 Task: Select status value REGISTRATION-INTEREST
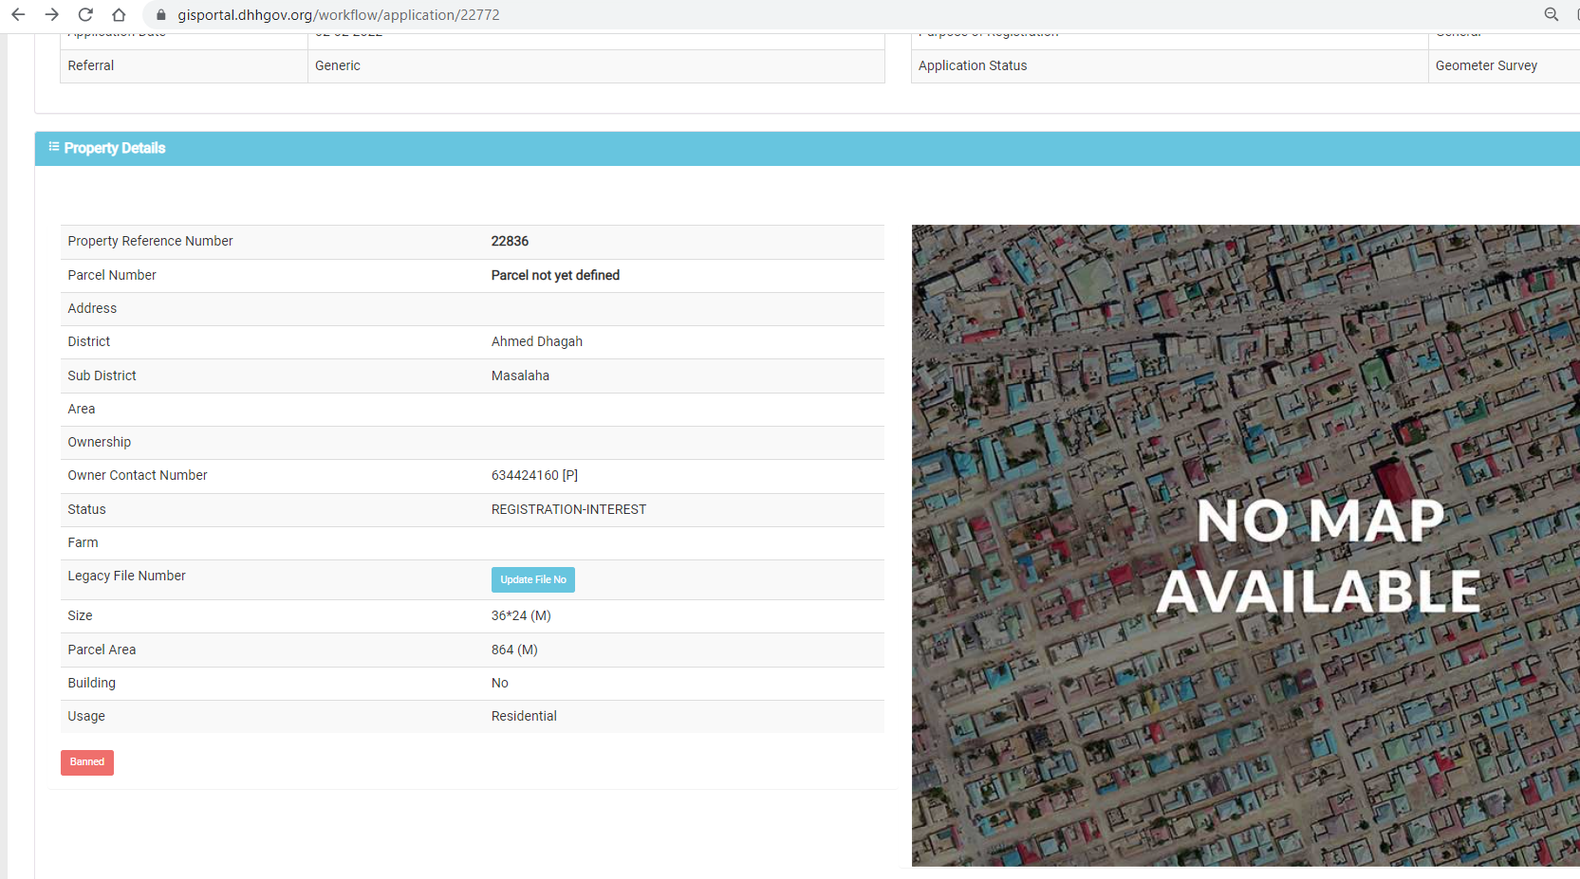(568, 509)
